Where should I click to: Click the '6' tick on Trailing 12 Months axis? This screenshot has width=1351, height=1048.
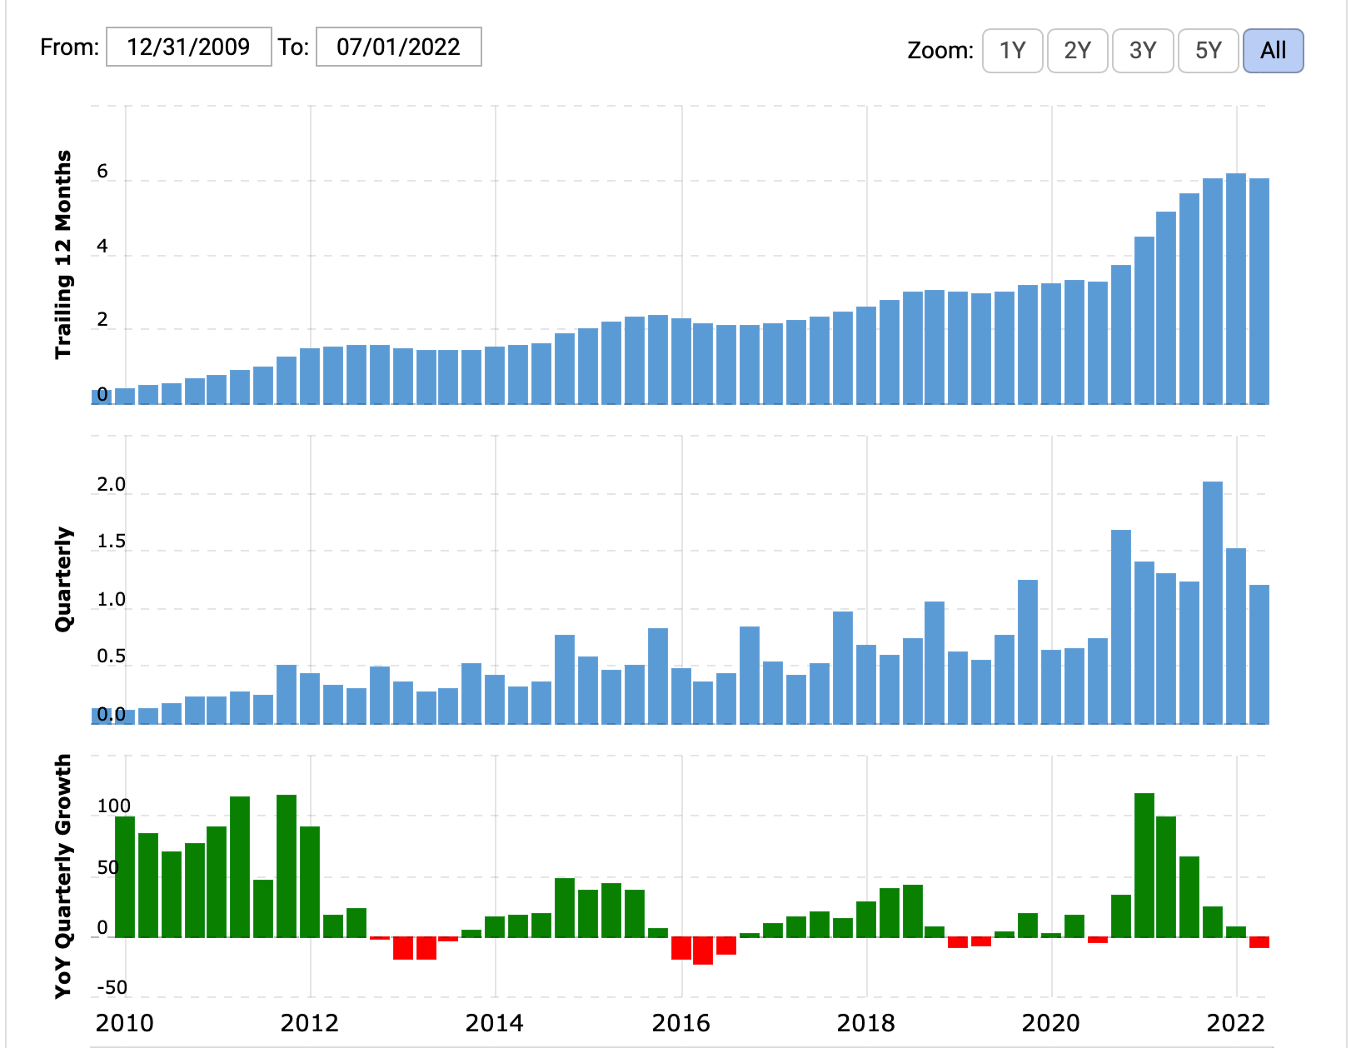[x=102, y=172]
